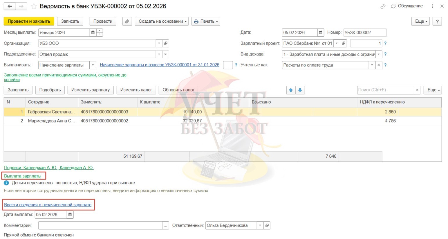Copy the document link via the chain icon
The image size is (448, 239).
pyautogui.click(x=383, y=6)
